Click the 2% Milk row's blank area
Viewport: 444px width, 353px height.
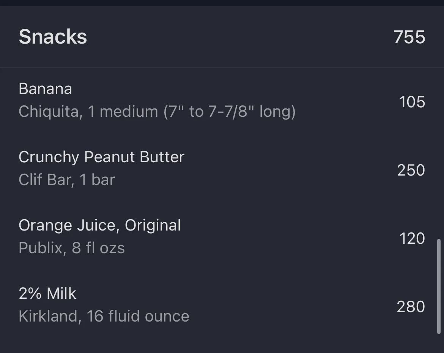tap(292, 307)
